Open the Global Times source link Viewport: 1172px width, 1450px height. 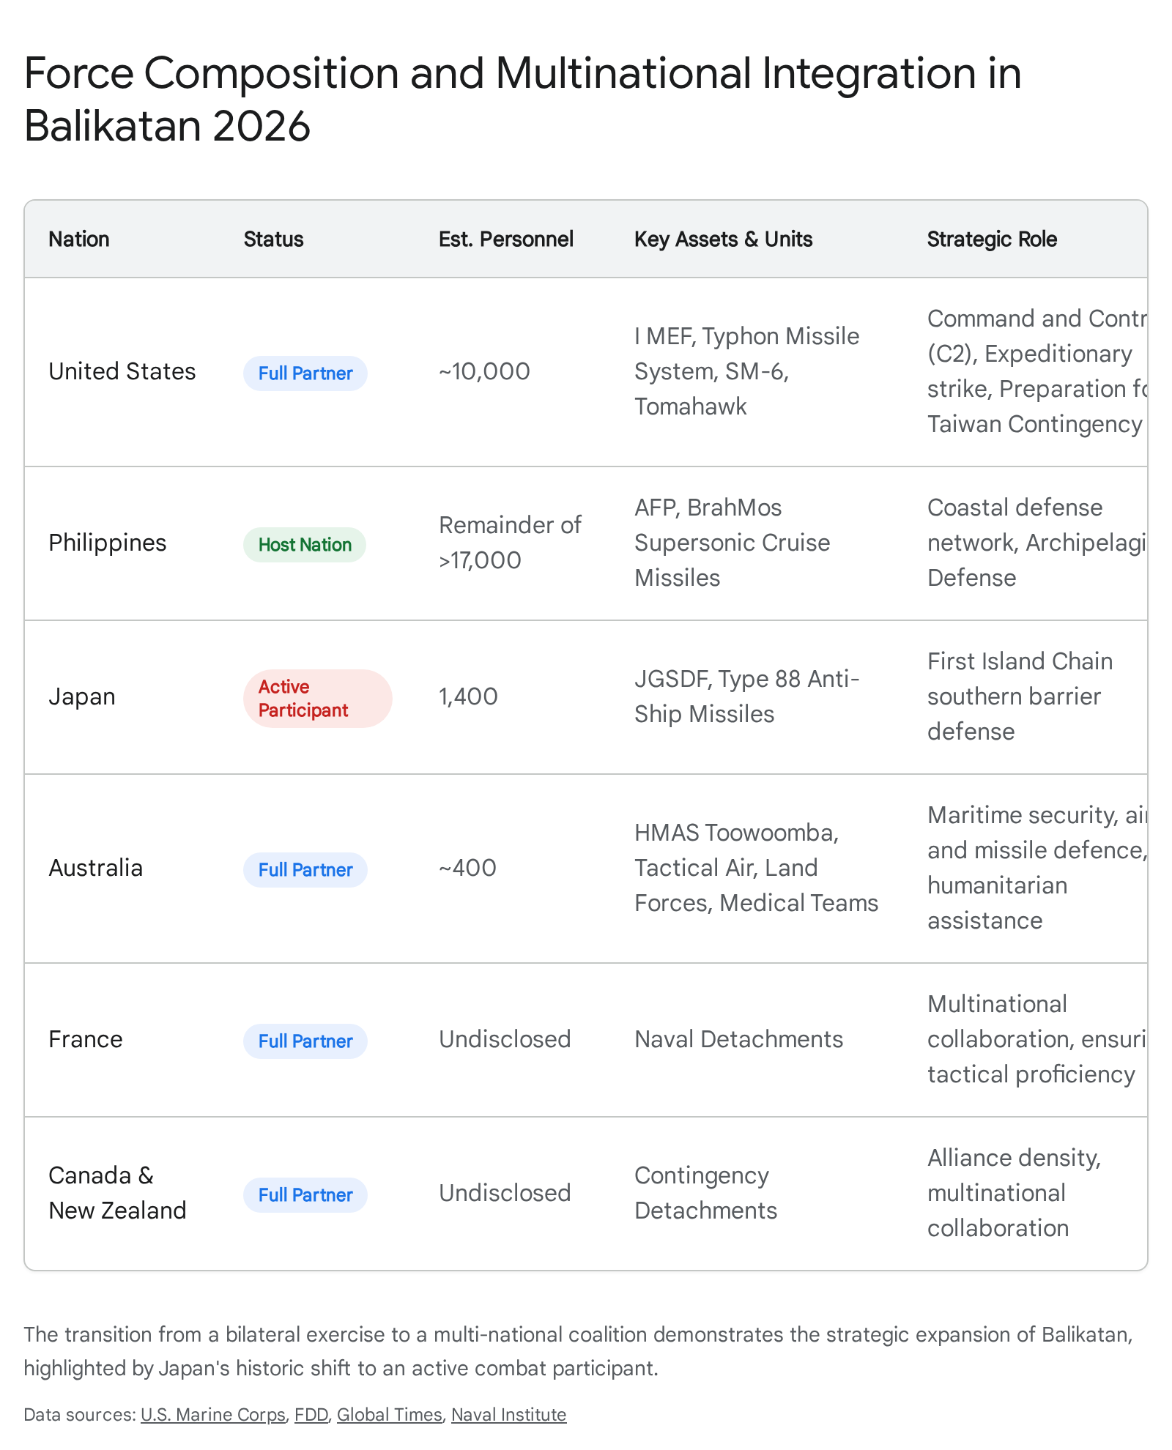[389, 1415]
